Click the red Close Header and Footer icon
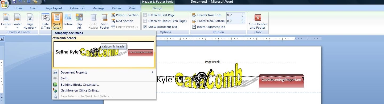The width and height of the screenshot is (384, 104). (258, 18)
